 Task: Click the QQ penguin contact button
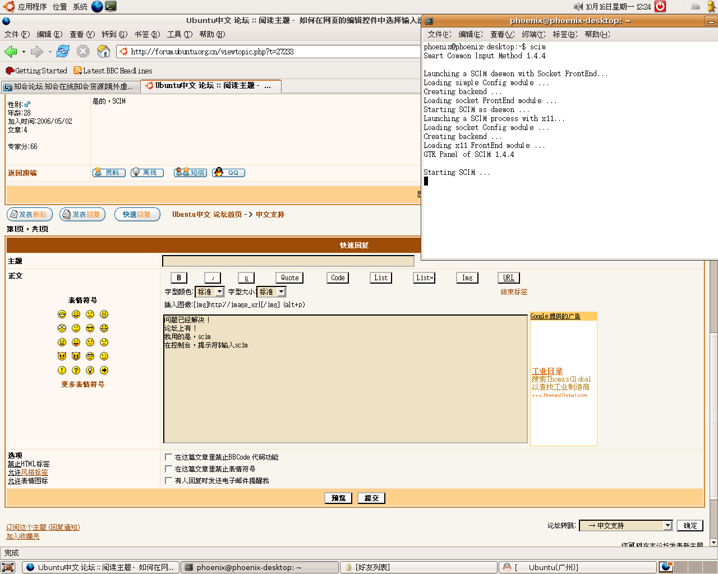click(x=228, y=173)
